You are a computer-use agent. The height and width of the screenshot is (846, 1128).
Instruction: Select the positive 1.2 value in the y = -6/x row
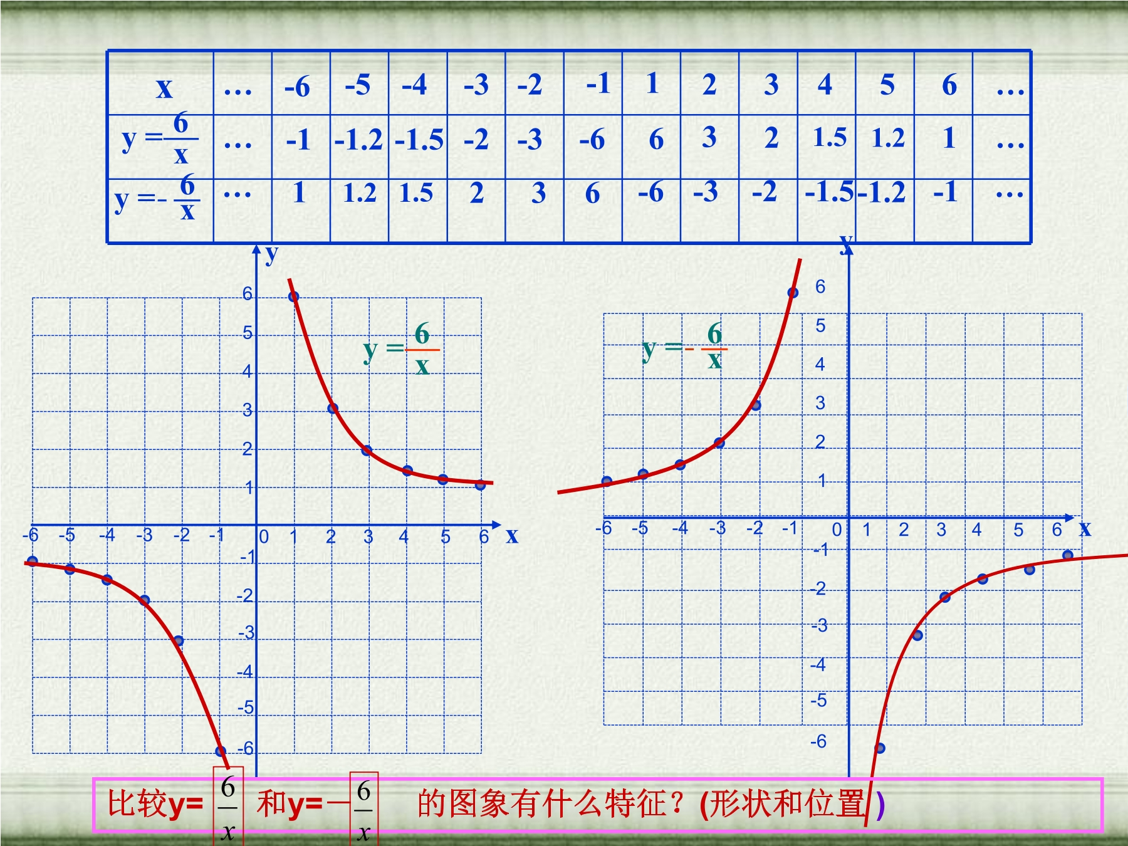click(x=360, y=193)
